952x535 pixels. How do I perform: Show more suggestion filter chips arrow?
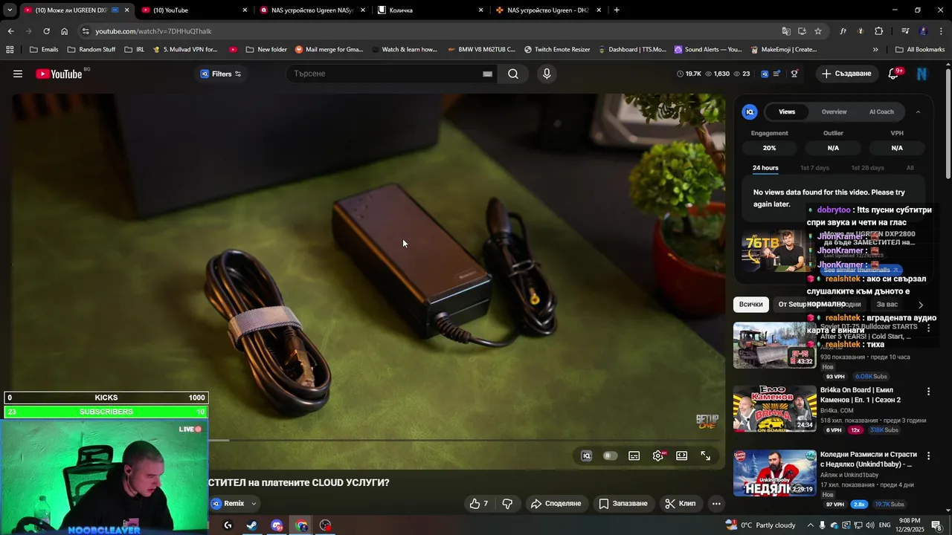point(921,305)
